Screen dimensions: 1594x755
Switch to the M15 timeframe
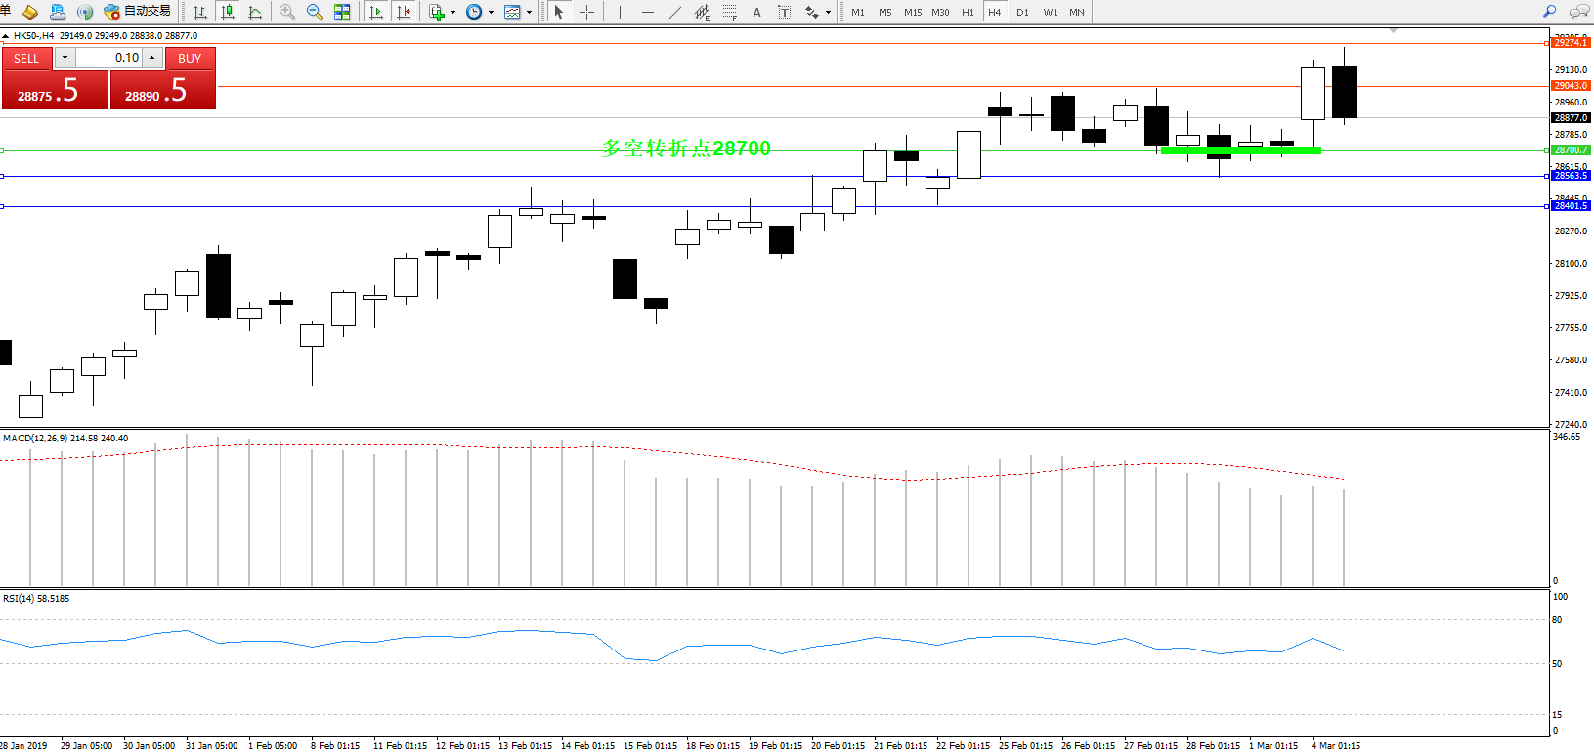pos(913,12)
